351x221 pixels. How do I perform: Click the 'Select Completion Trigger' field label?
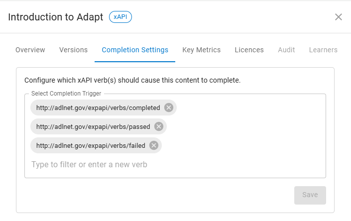coord(66,94)
